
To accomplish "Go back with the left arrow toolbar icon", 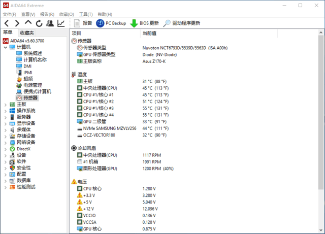I will click(x=7, y=23).
